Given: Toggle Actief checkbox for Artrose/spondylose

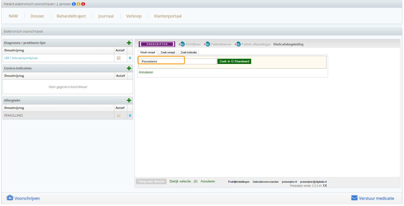Looking at the screenshot, I should click(x=119, y=58).
